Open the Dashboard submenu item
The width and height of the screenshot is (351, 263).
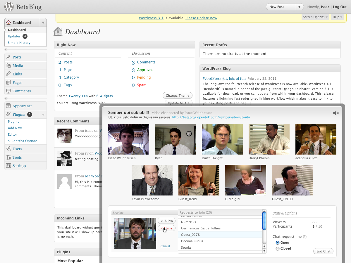point(17,30)
